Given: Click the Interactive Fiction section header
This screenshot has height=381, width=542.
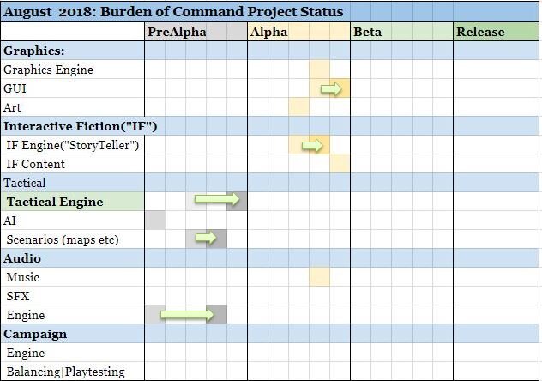Looking at the screenshot, I should click(x=81, y=126).
